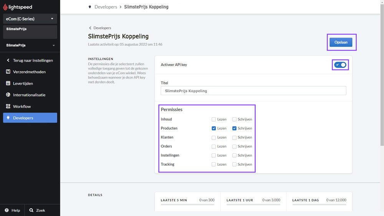Expand the SlimstePrijs account dropdown
The width and height of the screenshot is (384, 216).
[30, 45]
